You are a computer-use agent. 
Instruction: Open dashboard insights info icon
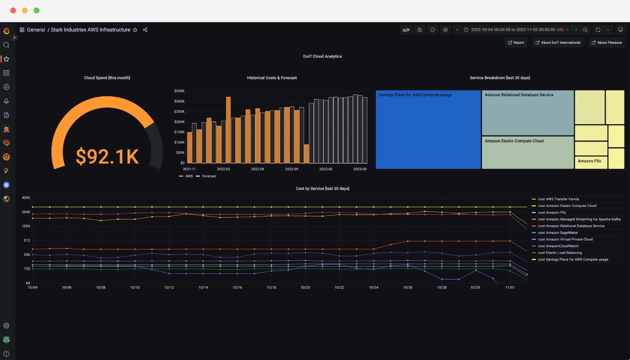[433, 30]
